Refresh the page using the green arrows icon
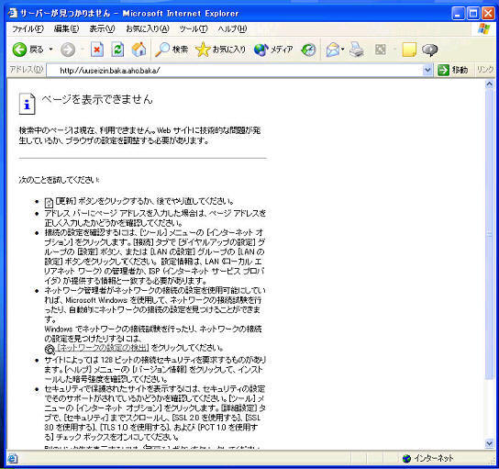 [117, 50]
